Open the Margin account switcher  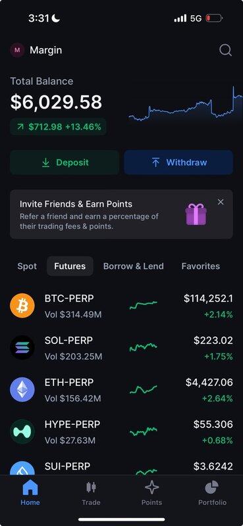[x=36, y=51]
